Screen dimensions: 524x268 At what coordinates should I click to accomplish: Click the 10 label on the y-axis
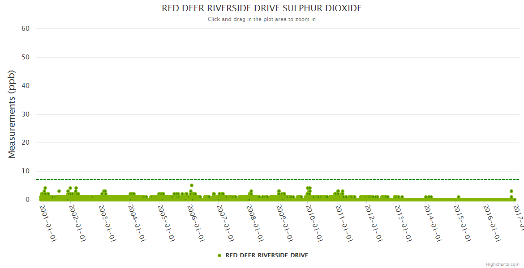pyautogui.click(x=26, y=171)
